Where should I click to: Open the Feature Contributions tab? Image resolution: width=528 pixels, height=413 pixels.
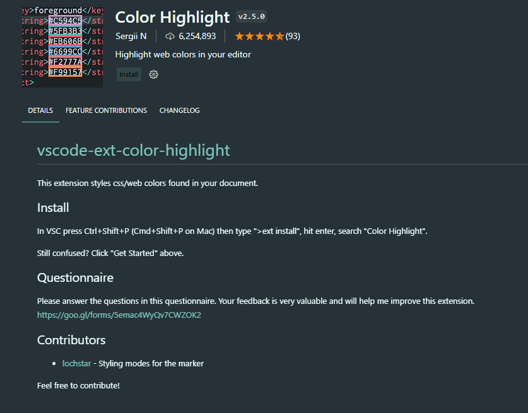click(x=106, y=110)
